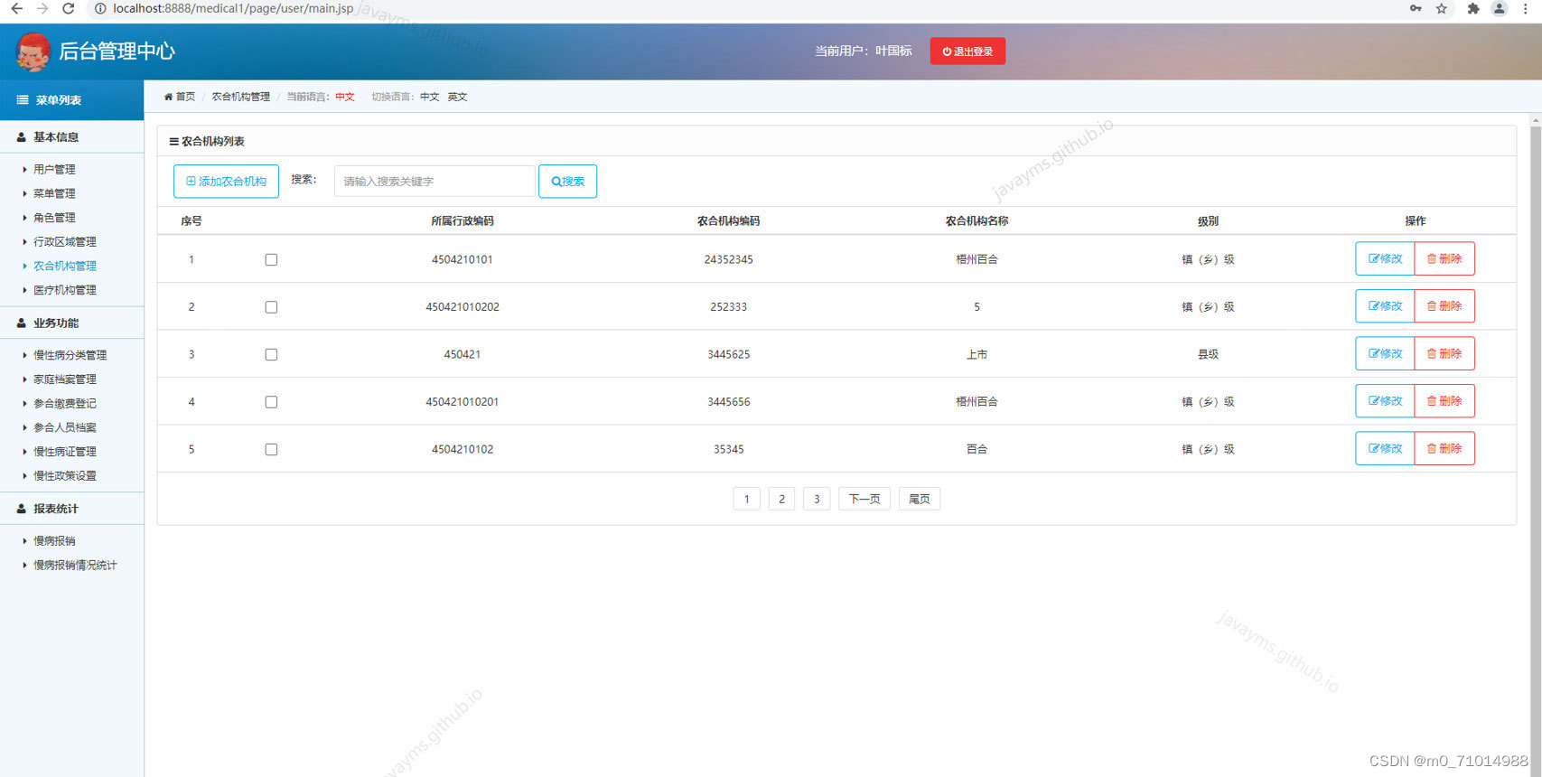Viewport: 1542px width, 777px height.
Task: Switch language to 英文
Action: pos(457,97)
